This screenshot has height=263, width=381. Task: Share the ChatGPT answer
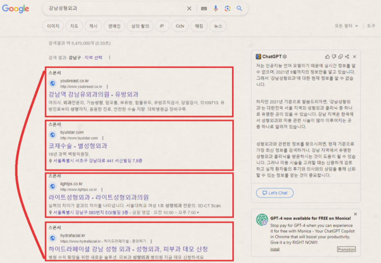pos(347,57)
